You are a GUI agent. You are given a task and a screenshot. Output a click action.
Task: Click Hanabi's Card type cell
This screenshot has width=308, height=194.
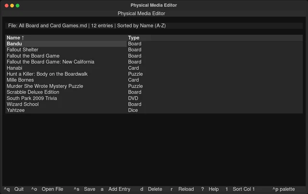coord(133,68)
